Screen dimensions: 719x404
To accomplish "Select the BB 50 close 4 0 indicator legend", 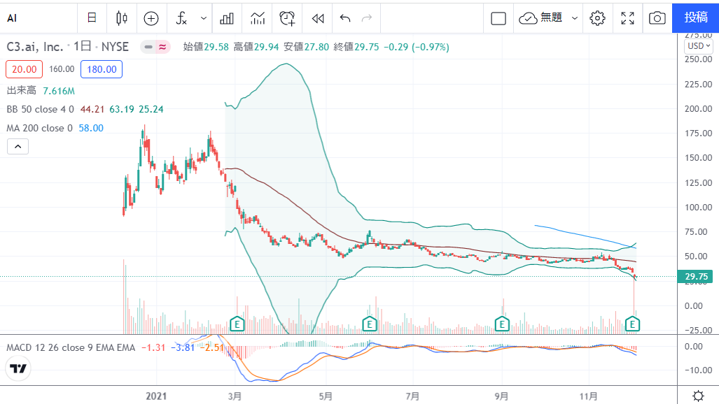I will point(41,109).
